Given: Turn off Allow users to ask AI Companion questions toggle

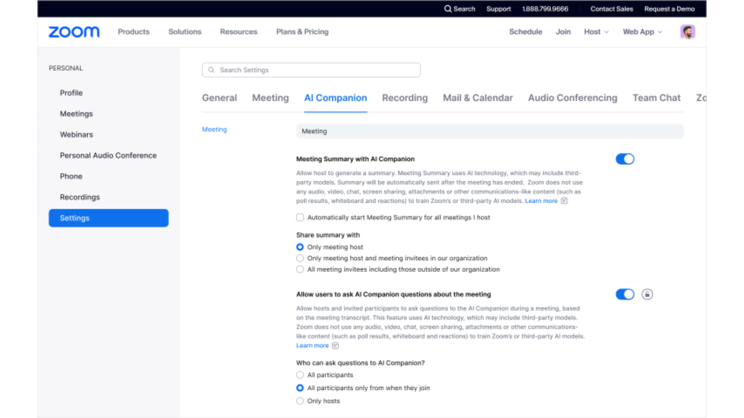Looking at the screenshot, I should pyautogui.click(x=625, y=295).
